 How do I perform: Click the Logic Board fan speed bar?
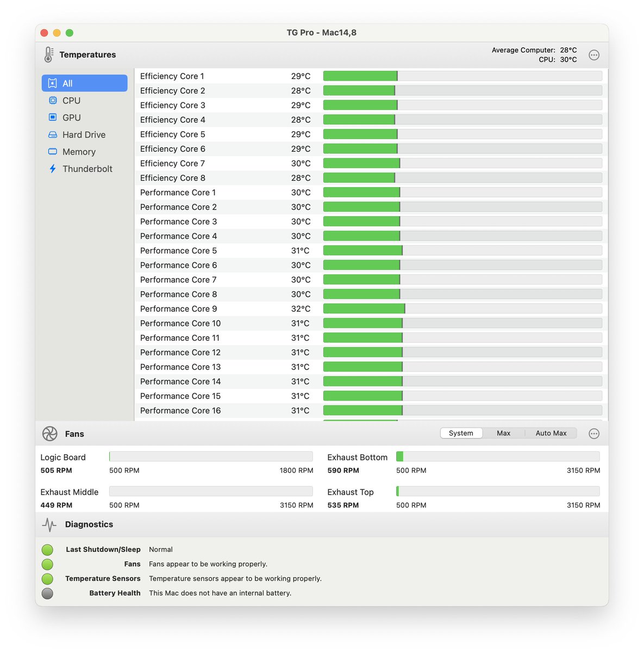[x=211, y=457]
